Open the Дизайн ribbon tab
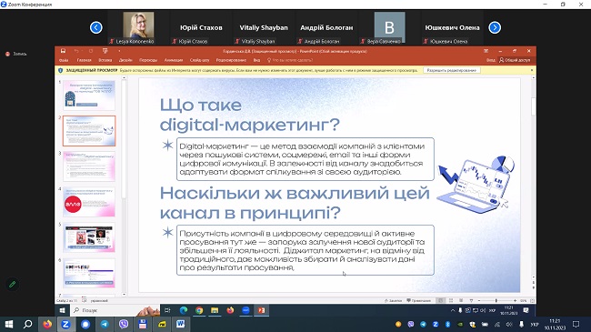Screen dimensions: 591x332 (x=125, y=60)
